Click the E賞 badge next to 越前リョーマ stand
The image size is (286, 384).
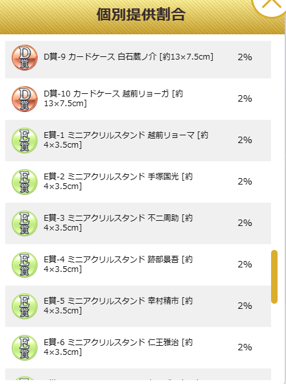25,141
